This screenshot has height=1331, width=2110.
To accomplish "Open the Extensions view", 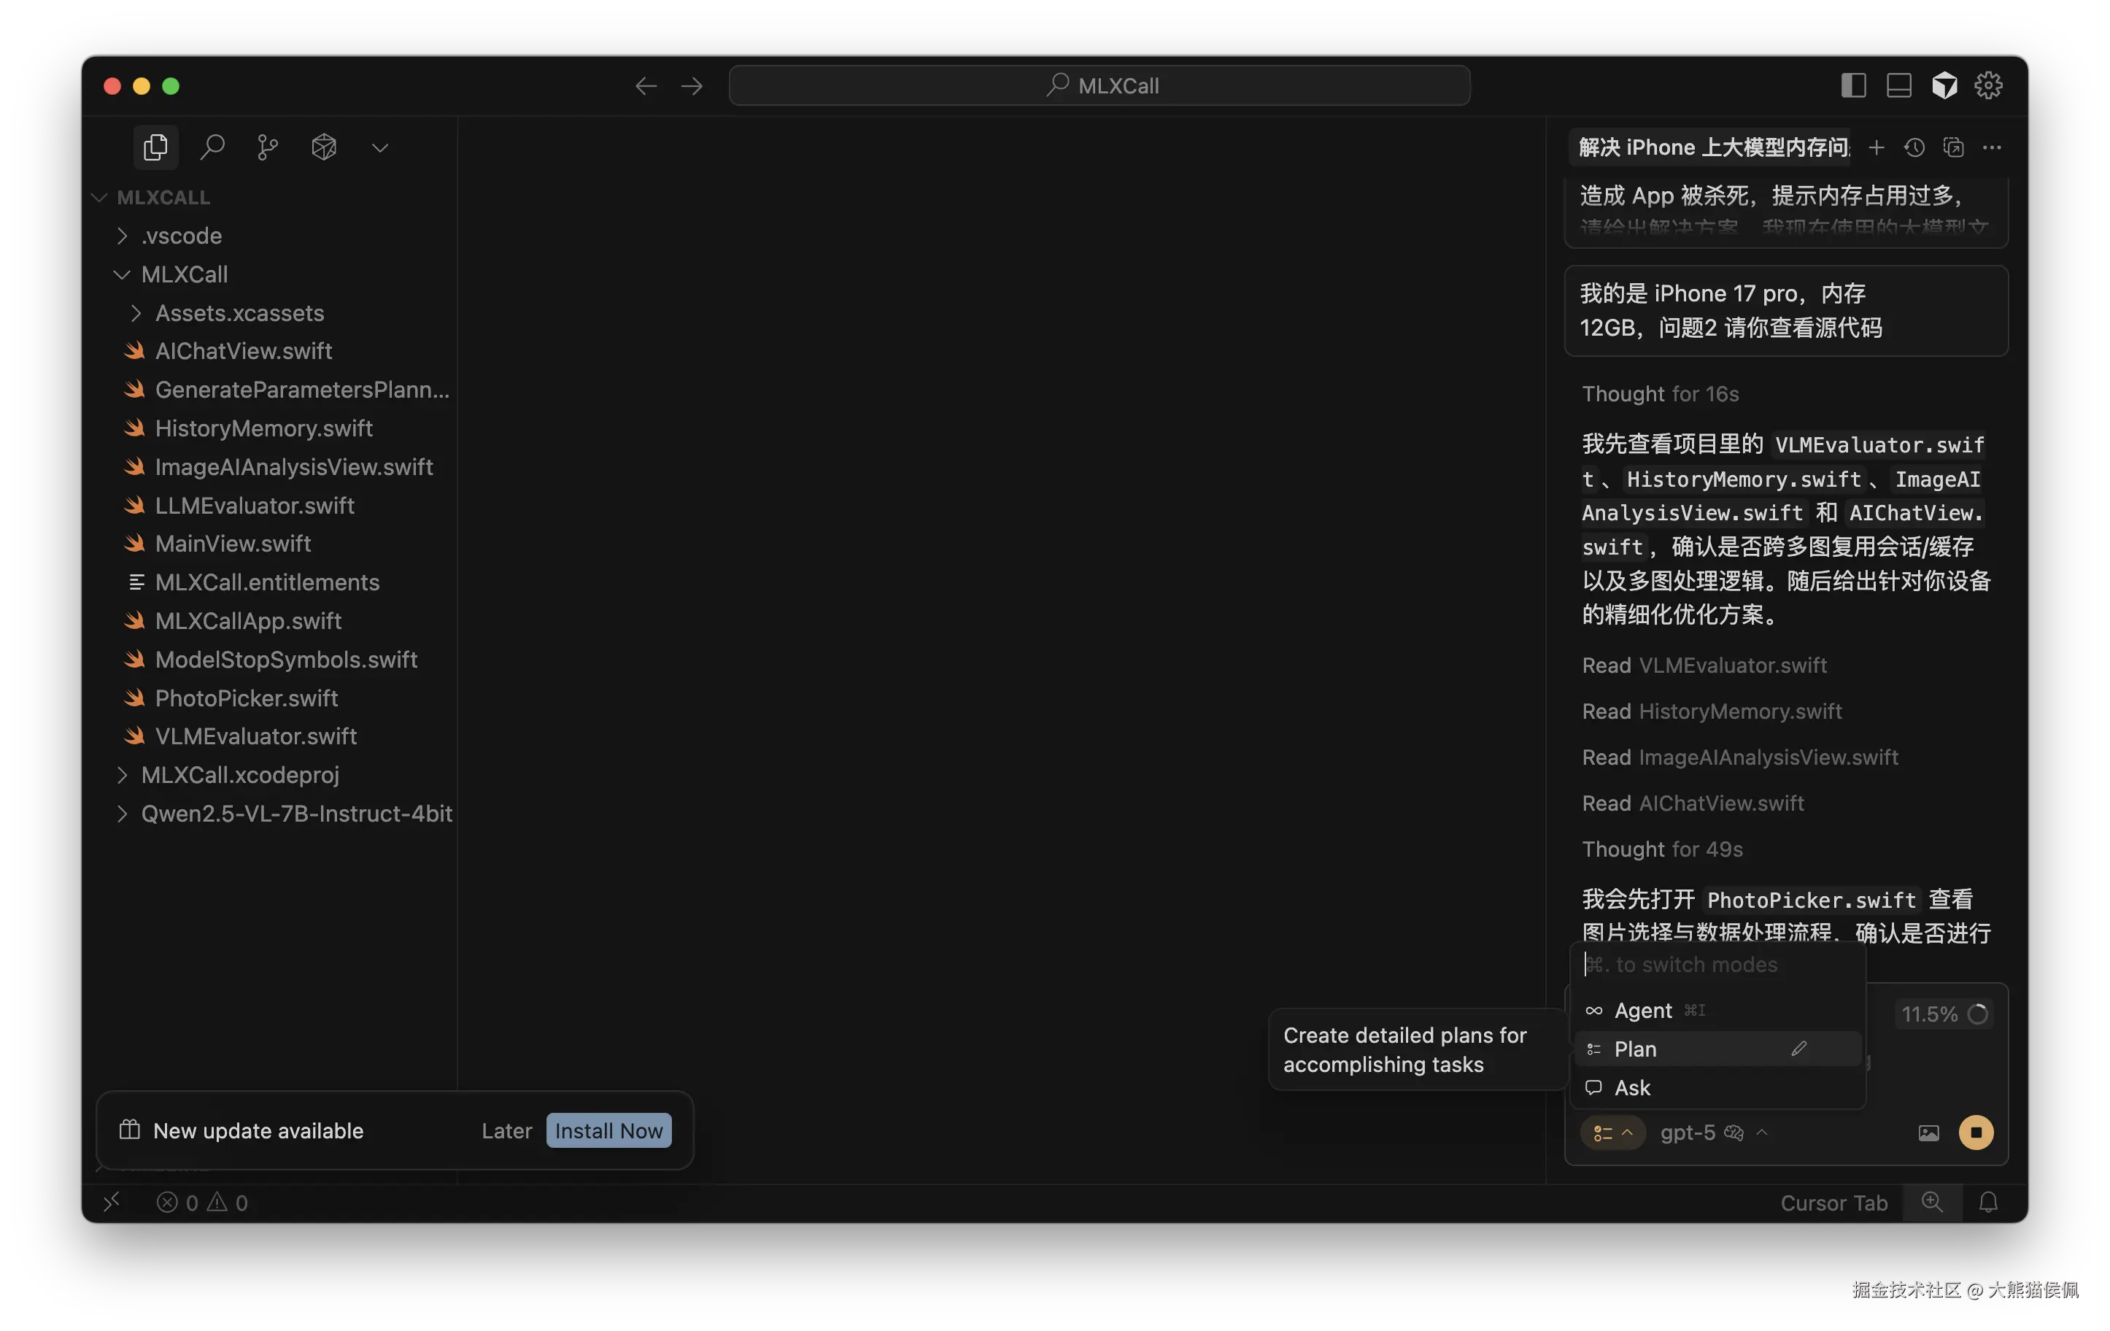I will (x=323, y=147).
